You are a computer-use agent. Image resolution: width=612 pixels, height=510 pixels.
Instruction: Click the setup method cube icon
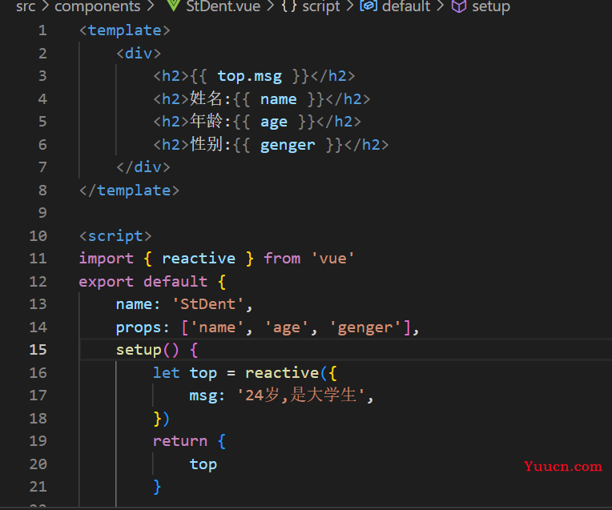tap(459, 6)
